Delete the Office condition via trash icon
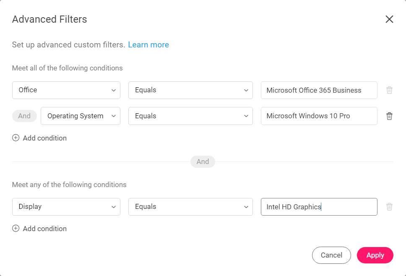406x276 pixels. [x=389, y=90]
